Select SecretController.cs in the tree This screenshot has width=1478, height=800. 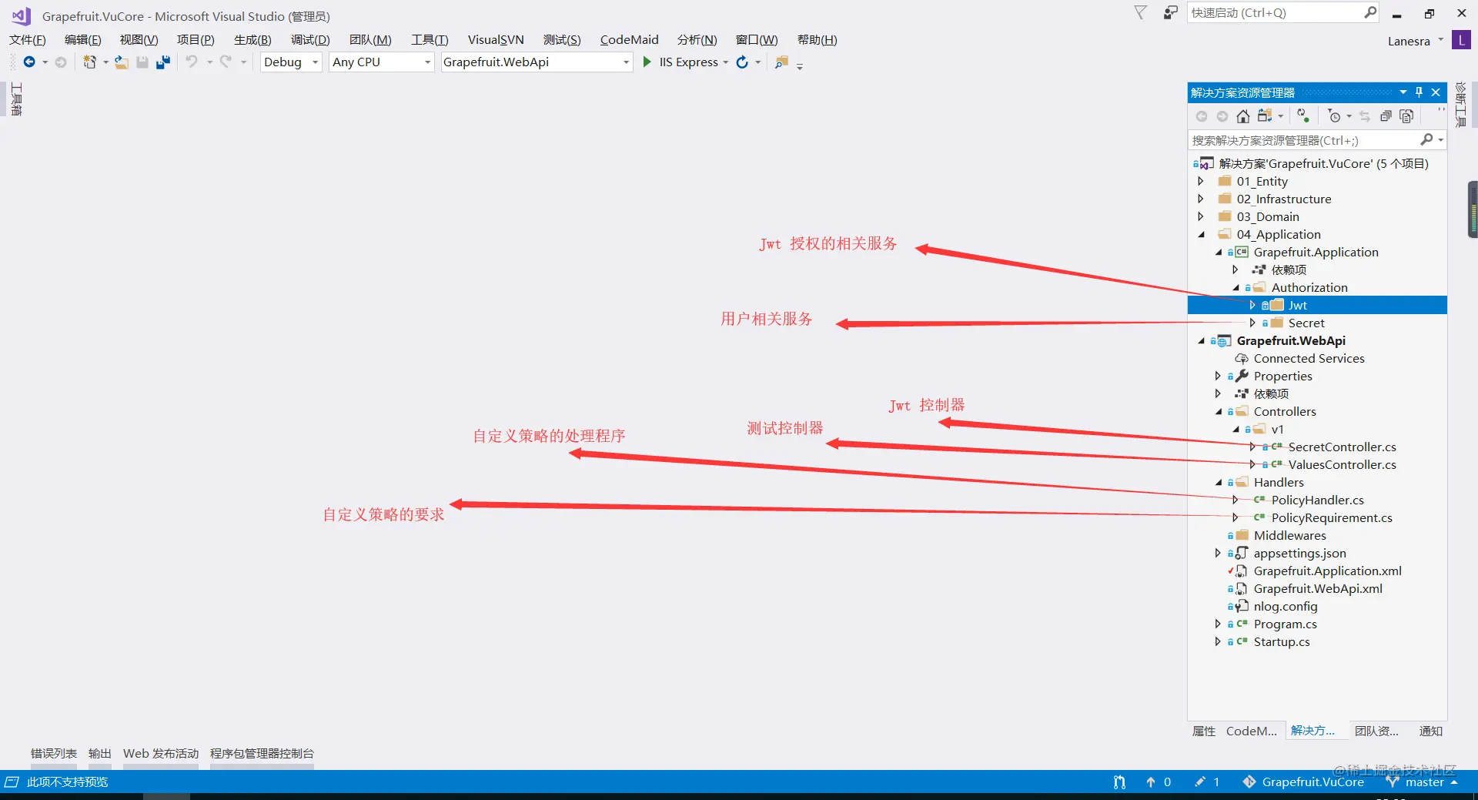[1342, 447]
